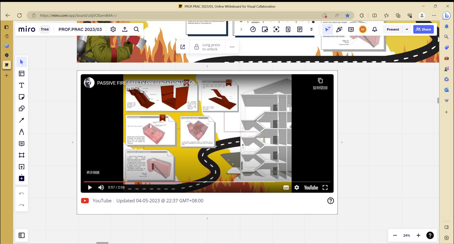Open the Templates tool

point(21,73)
